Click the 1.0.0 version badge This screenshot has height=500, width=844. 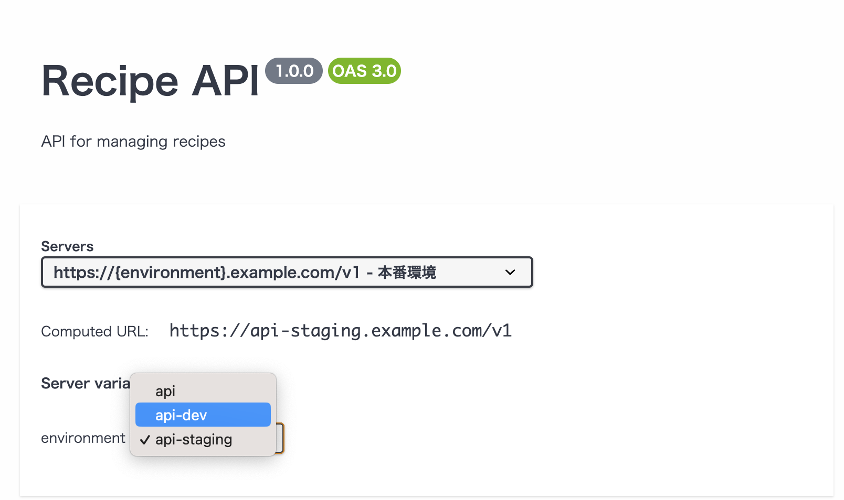tap(294, 71)
